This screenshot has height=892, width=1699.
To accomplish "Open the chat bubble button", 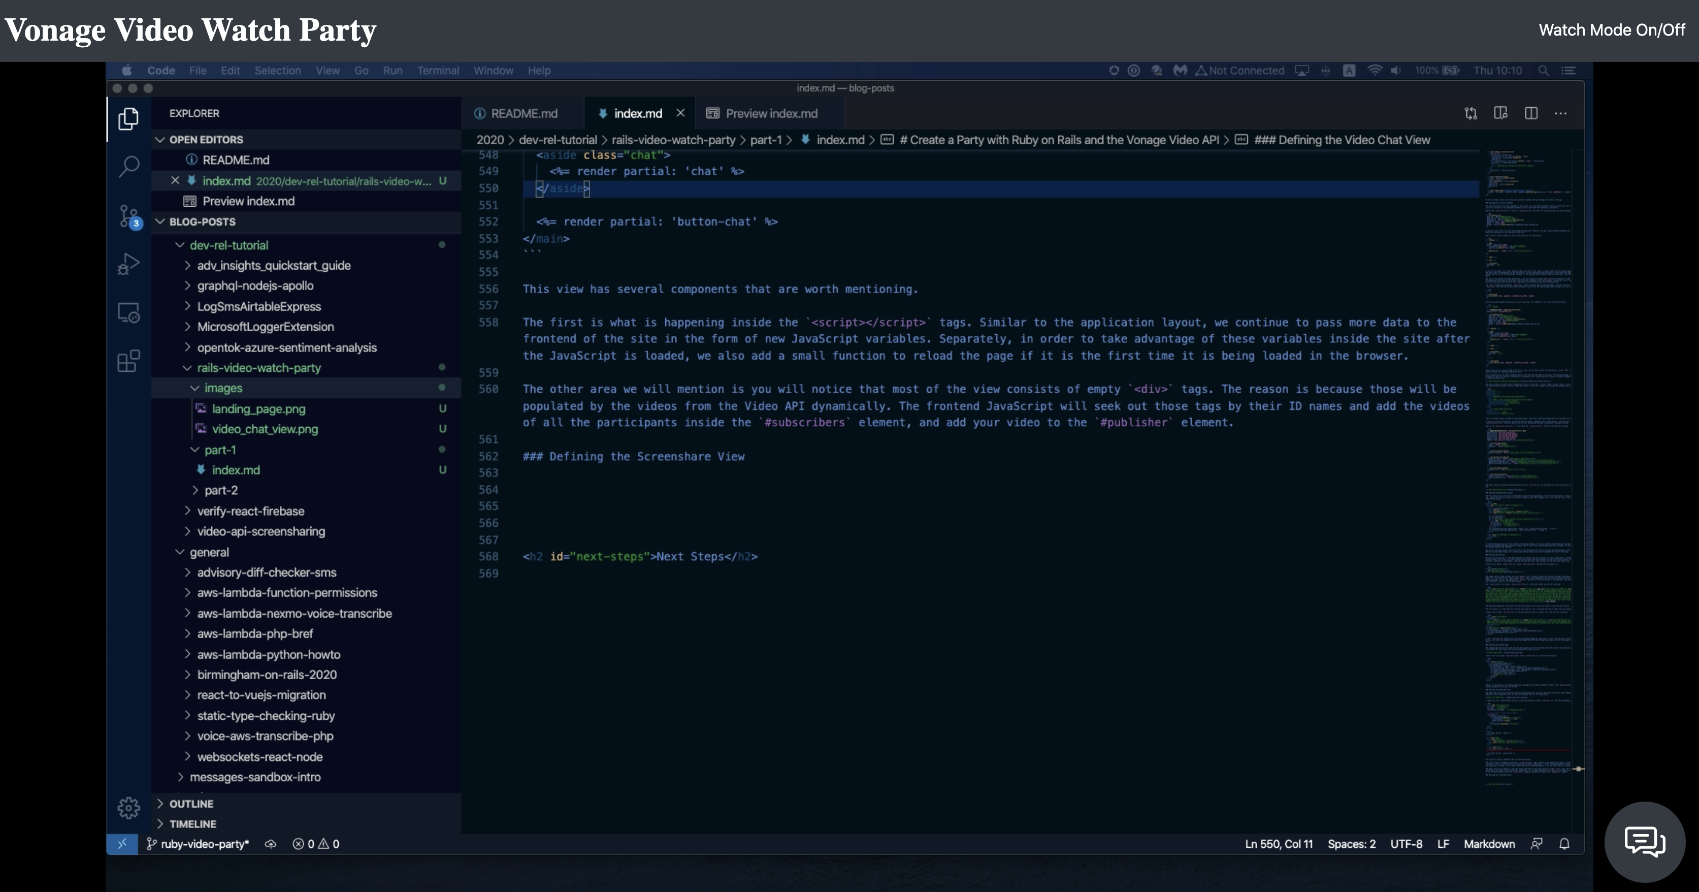I will click(1645, 842).
